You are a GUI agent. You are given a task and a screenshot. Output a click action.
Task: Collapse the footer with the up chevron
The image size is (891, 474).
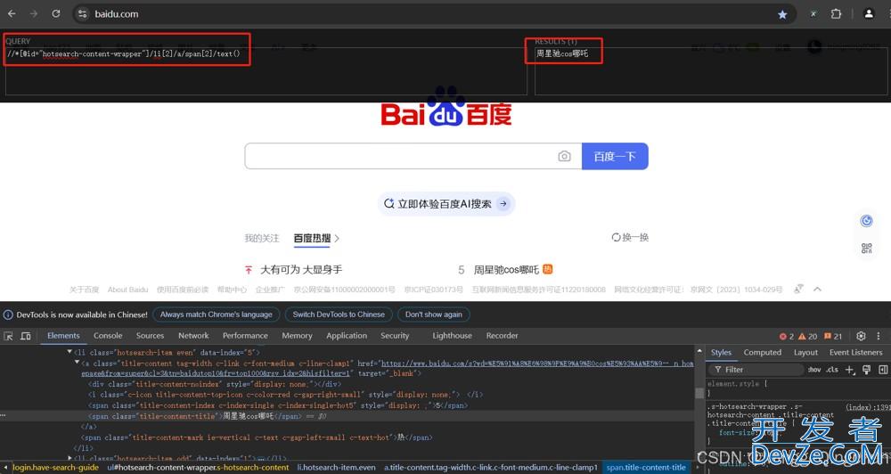[x=817, y=290]
